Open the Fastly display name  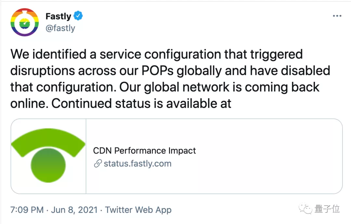click(x=58, y=16)
